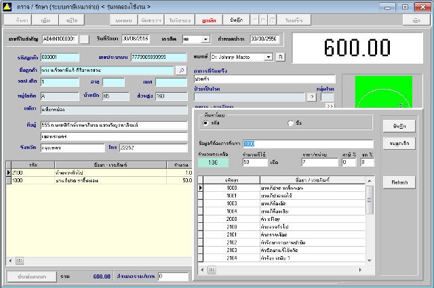Open the Dr. Johnny Macto doctor dropdown

coord(269,56)
